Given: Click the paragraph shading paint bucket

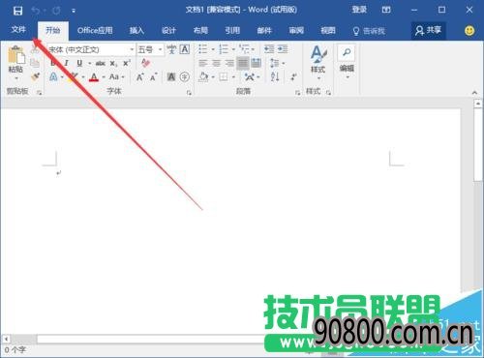Looking at the screenshot, I should click(203, 76).
